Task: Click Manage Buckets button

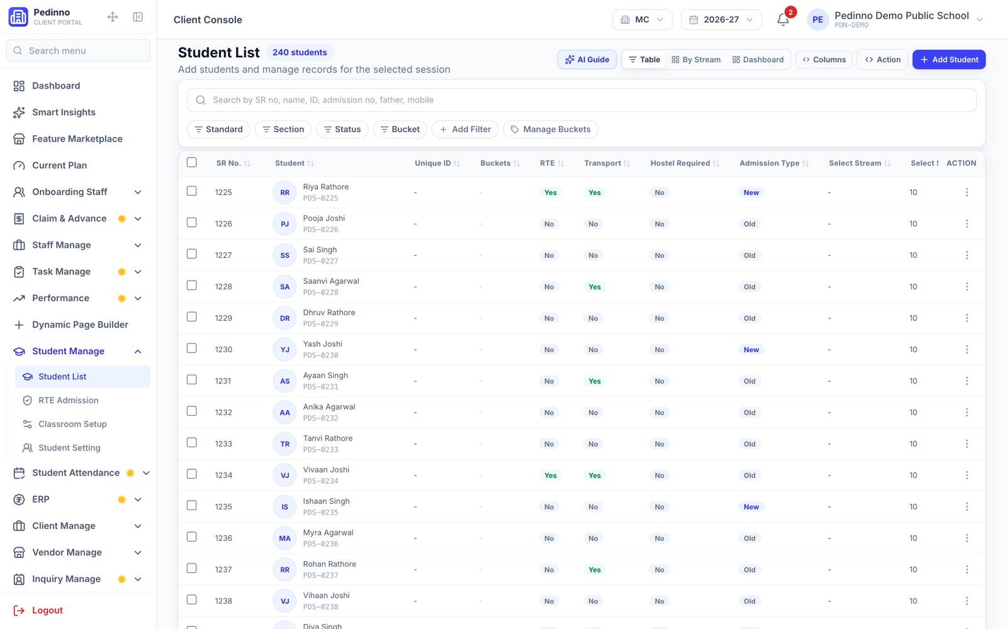Action: pyautogui.click(x=551, y=130)
